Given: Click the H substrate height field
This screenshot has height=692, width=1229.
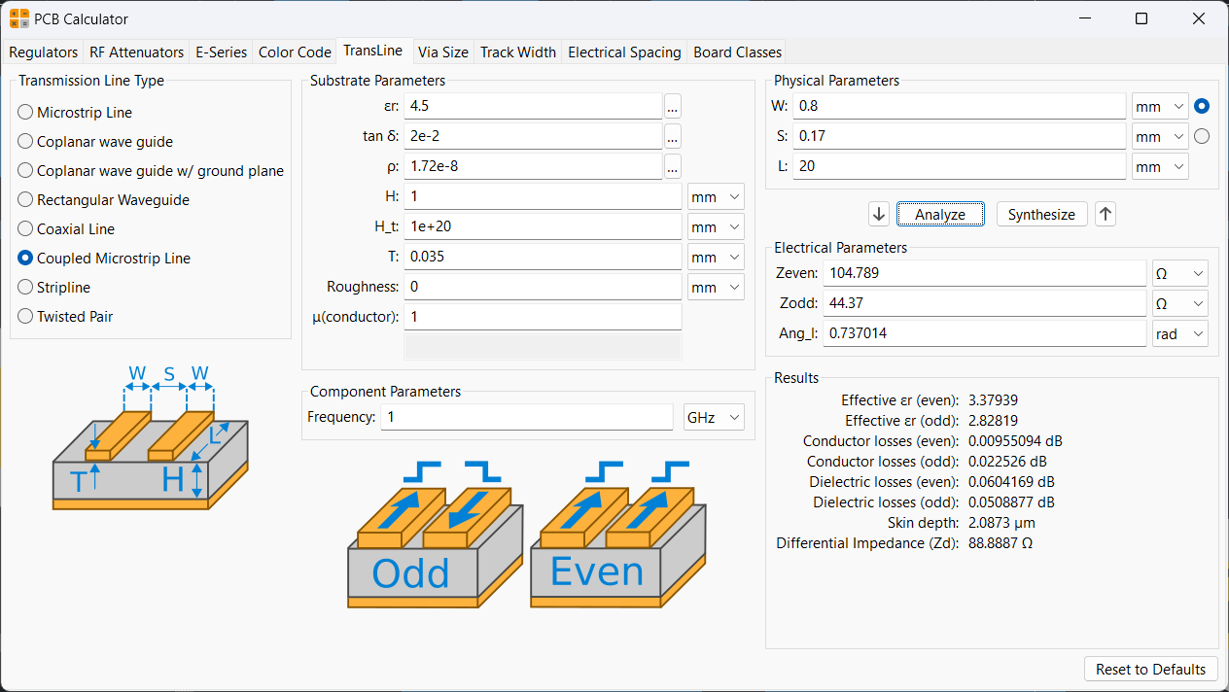Looking at the screenshot, I should pyautogui.click(x=543, y=197).
